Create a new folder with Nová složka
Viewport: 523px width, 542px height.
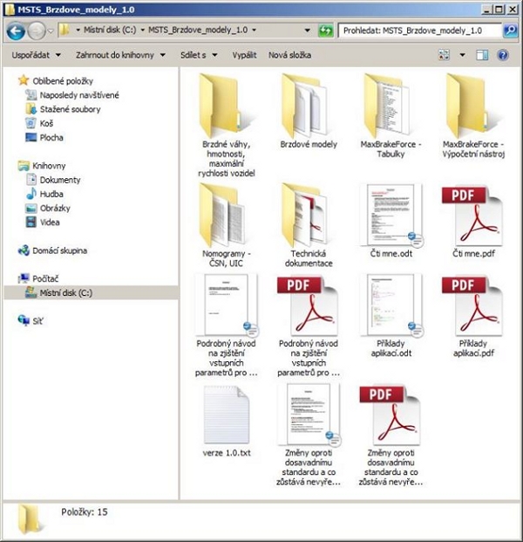pyautogui.click(x=290, y=55)
